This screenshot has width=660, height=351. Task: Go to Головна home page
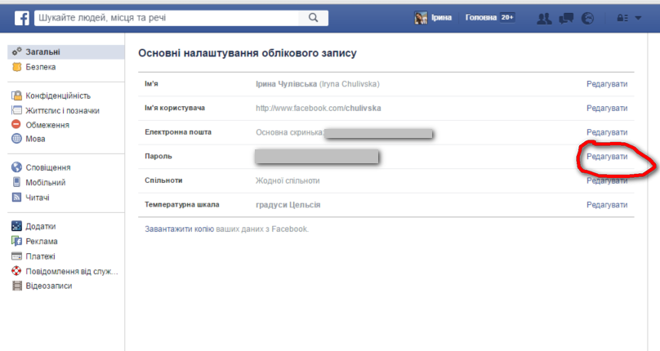coord(479,18)
